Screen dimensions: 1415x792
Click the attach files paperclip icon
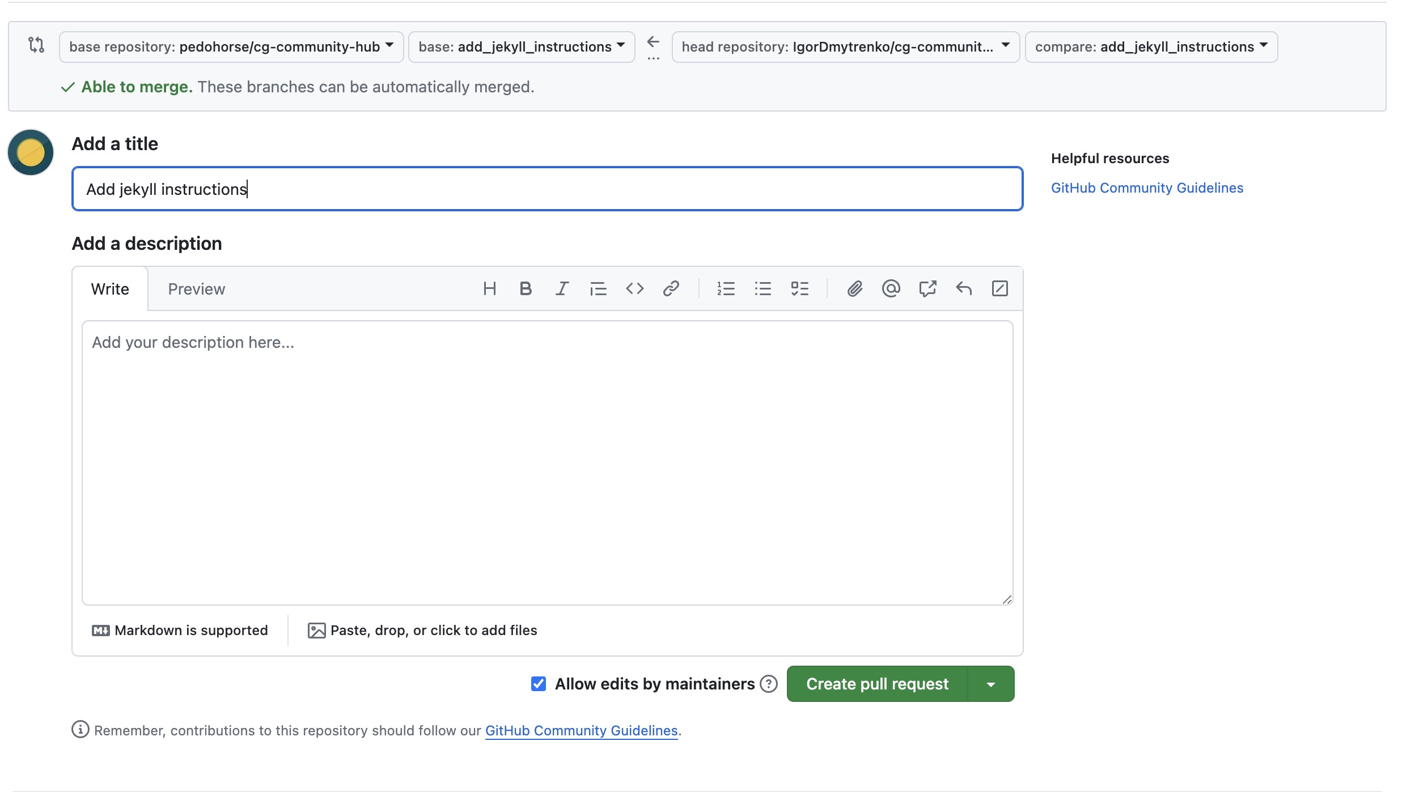(854, 289)
